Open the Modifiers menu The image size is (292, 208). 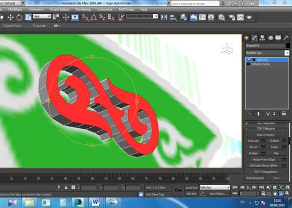15,9
